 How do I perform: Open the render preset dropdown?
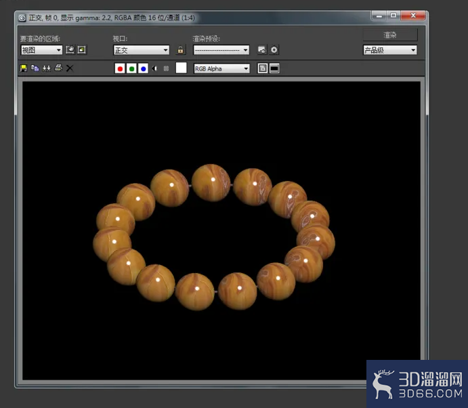(x=221, y=50)
